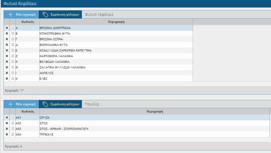Viewport: 271px width, 153px height.
Task: Open document icon for ΤΡΙΤΙΚΑΛΕ row
Action: tap(13, 134)
